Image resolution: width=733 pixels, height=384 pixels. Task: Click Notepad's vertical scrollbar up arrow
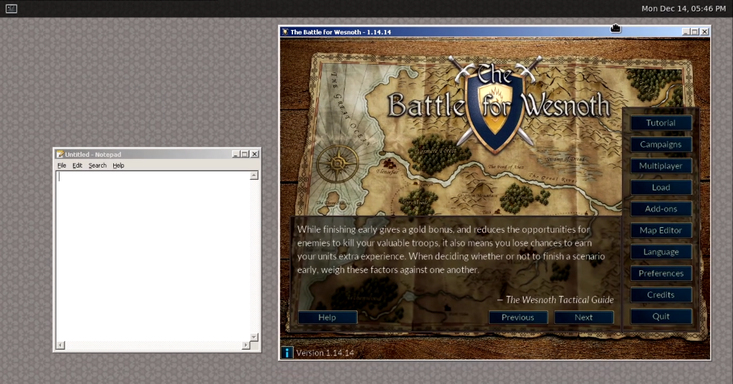254,176
